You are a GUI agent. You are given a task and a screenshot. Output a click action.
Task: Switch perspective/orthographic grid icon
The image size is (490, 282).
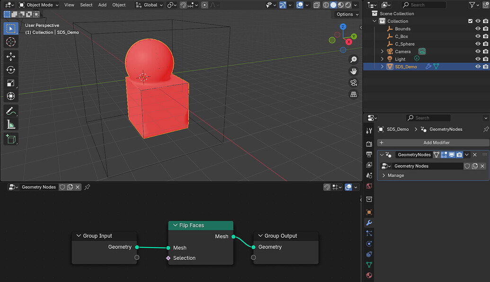click(354, 94)
